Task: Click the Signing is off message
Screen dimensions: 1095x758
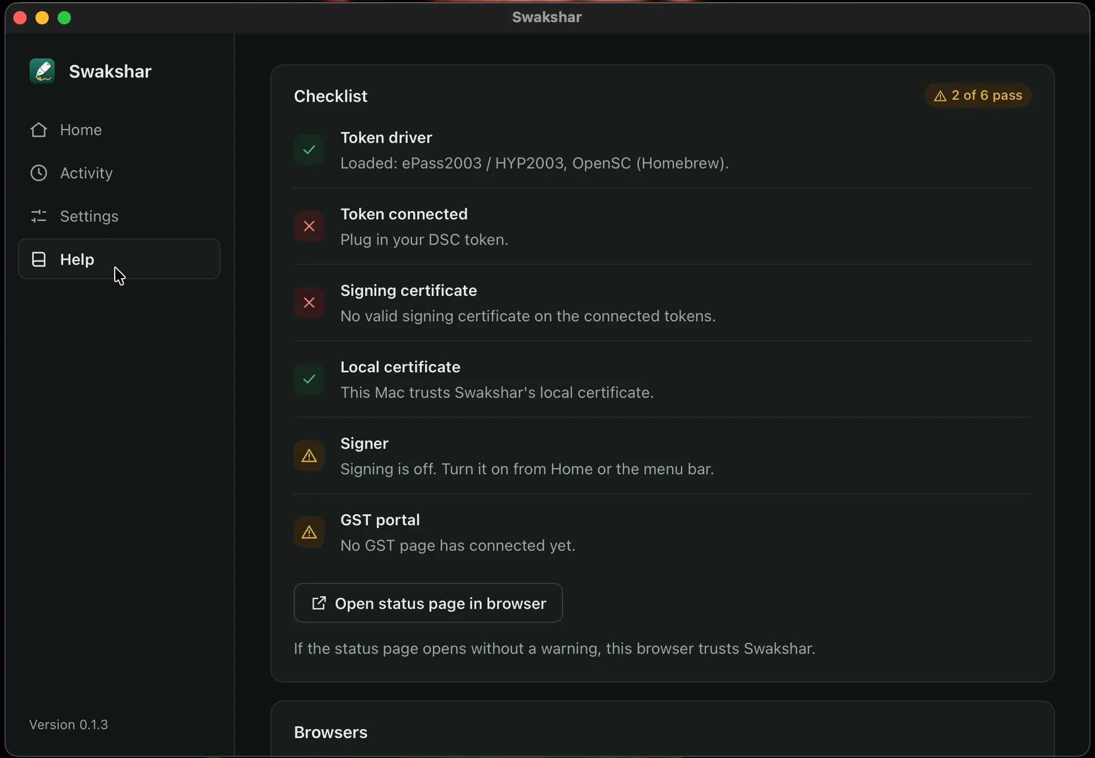Action: pyautogui.click(x=527, y=469)
